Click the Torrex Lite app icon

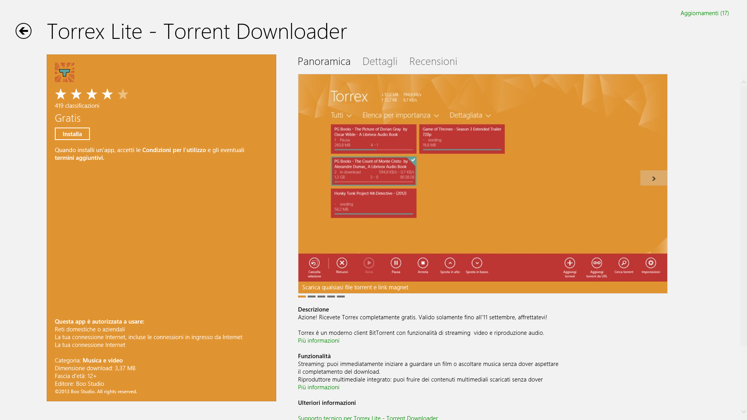pos(65,72)
